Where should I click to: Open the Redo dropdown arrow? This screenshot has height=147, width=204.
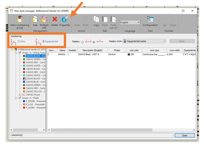point(86,28)
